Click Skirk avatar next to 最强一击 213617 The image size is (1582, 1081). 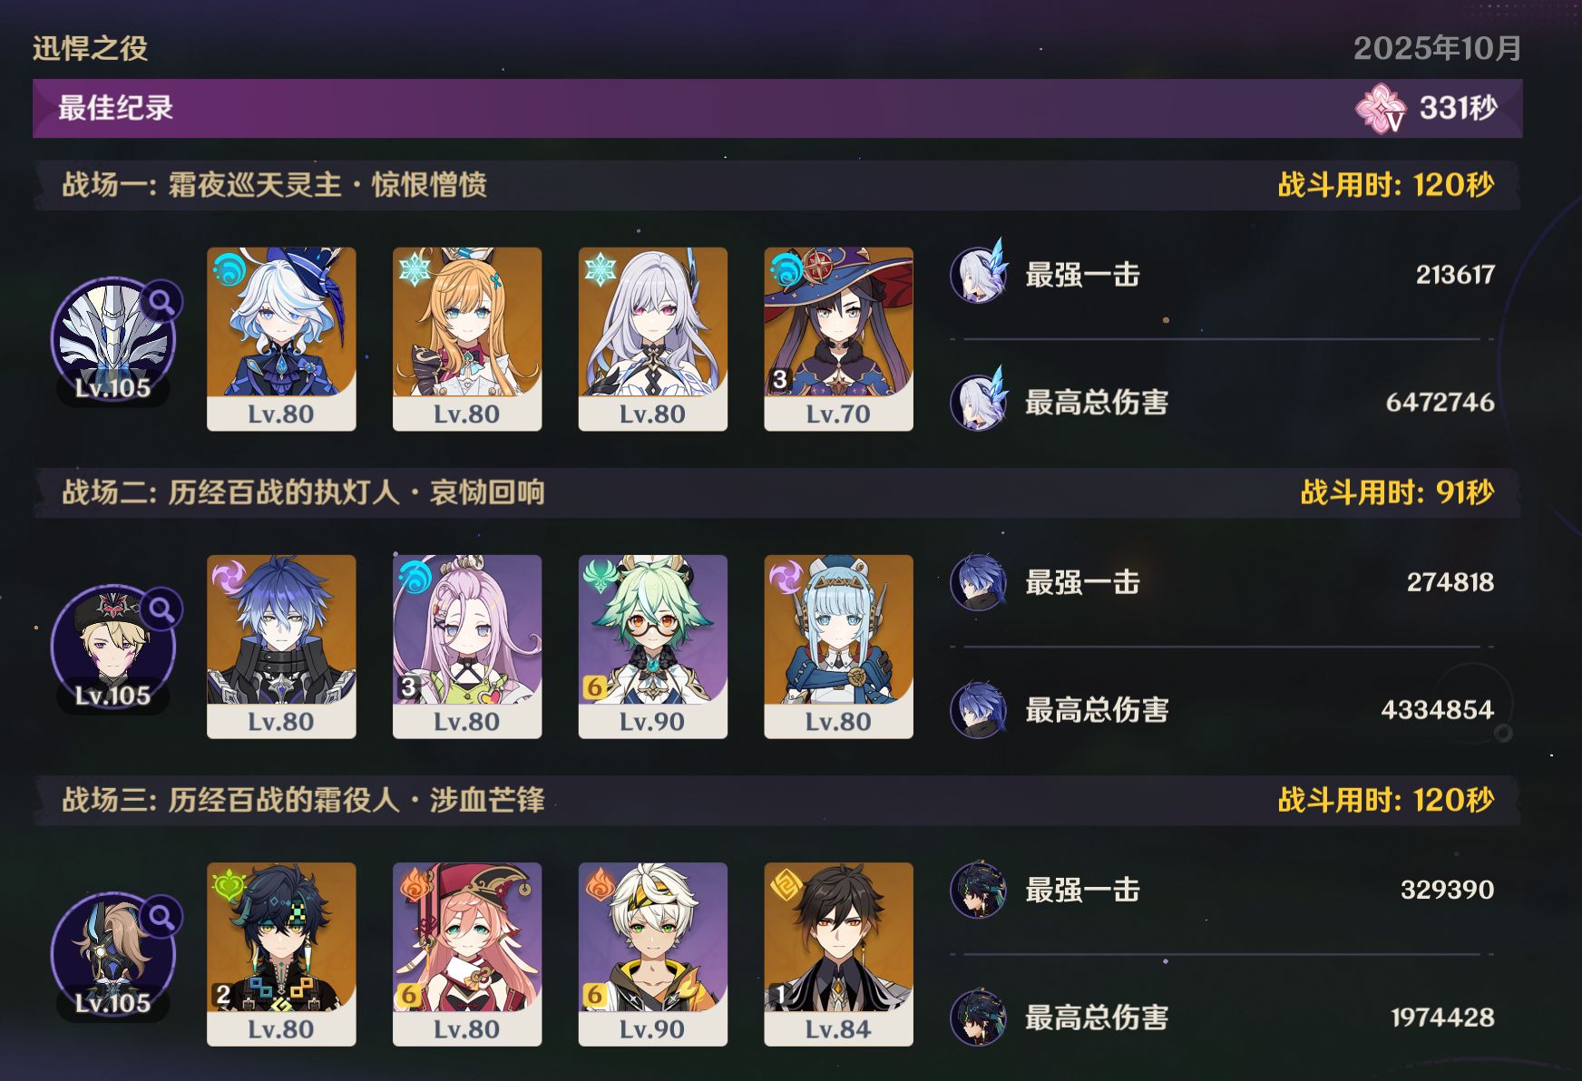coord(979,274)
